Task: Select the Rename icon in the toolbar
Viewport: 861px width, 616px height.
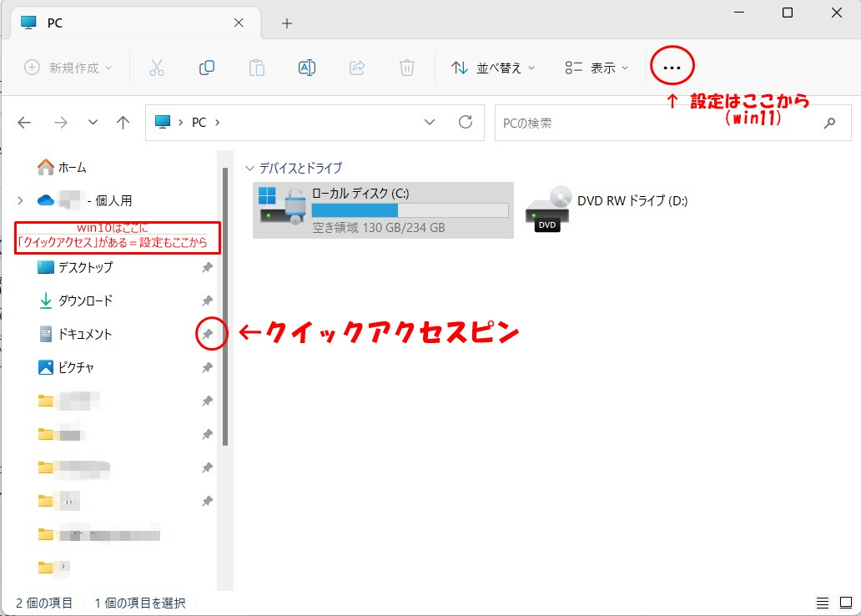Action: (x=306, y=67)
